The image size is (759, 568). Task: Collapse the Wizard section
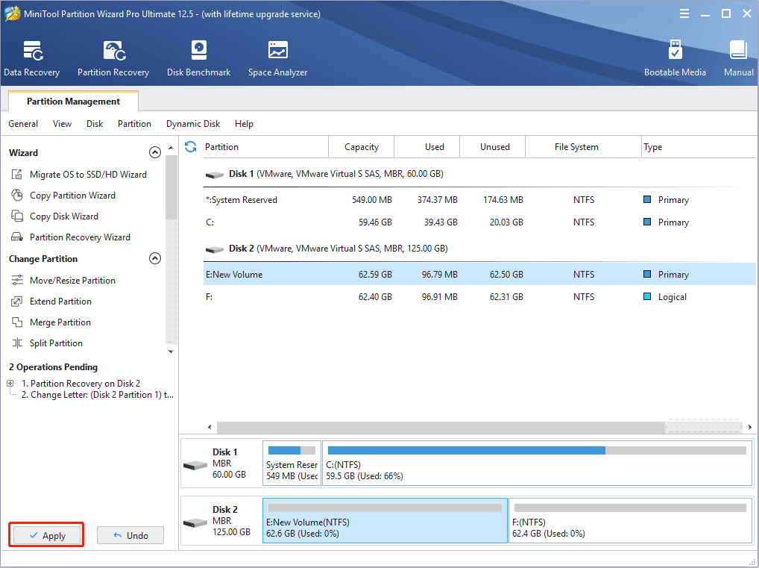click(155, 153)
